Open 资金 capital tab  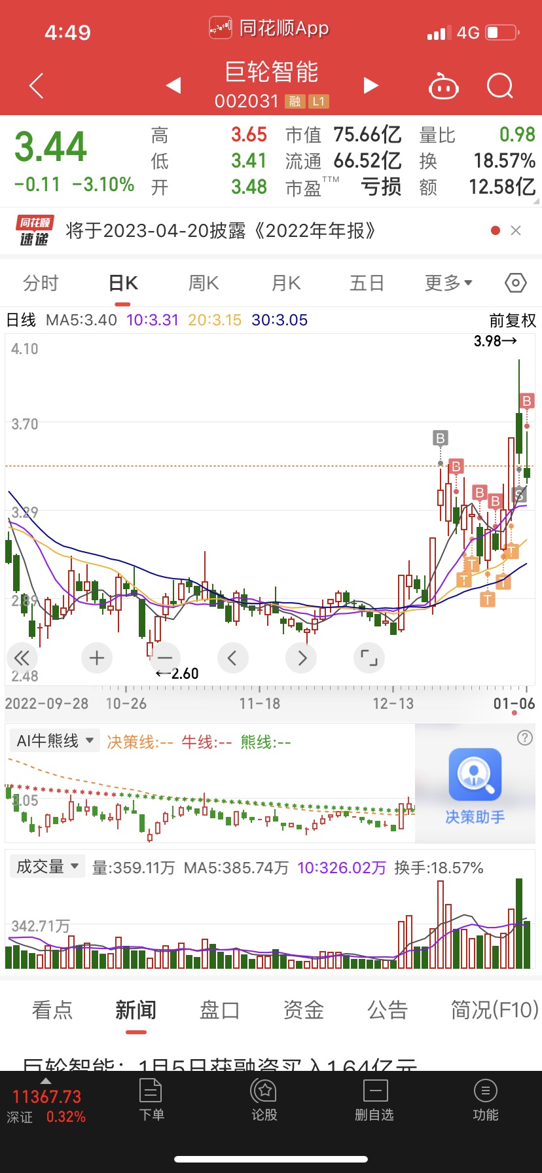click(x=304, y=1010)
